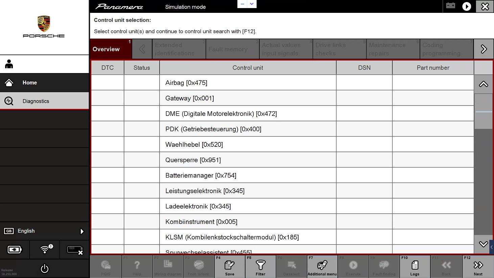This screenshot has width=494, height=278.
Task: Click the left tab scroll arrow
Action: point(142,49)
